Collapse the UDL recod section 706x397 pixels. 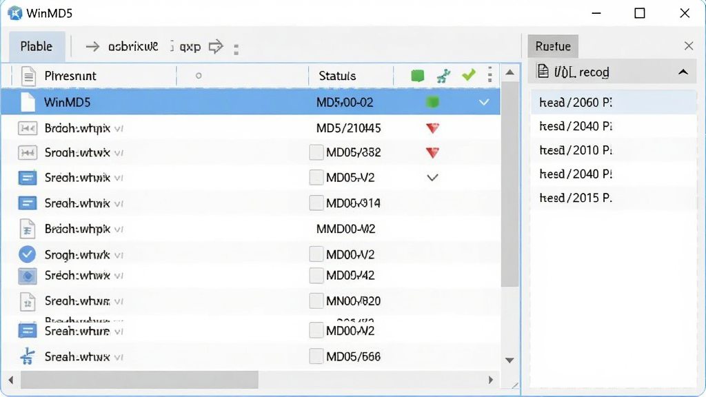point(683,72)
